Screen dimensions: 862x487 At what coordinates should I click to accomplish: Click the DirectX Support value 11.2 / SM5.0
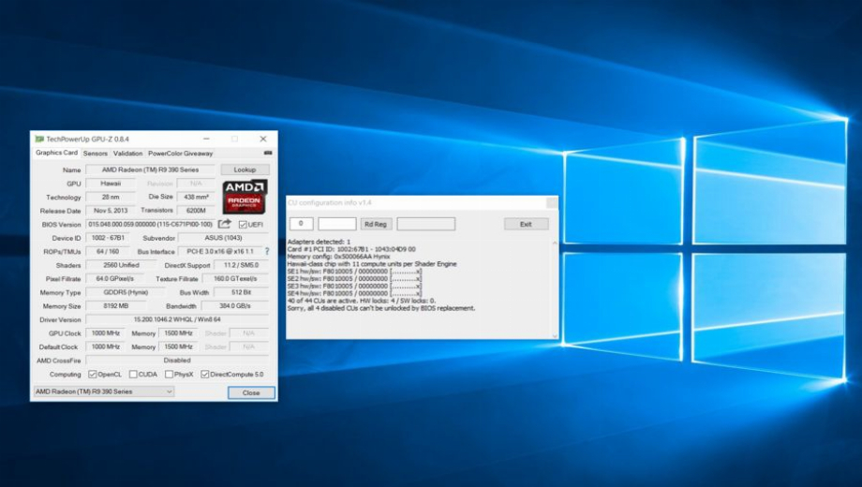(241, 265)
